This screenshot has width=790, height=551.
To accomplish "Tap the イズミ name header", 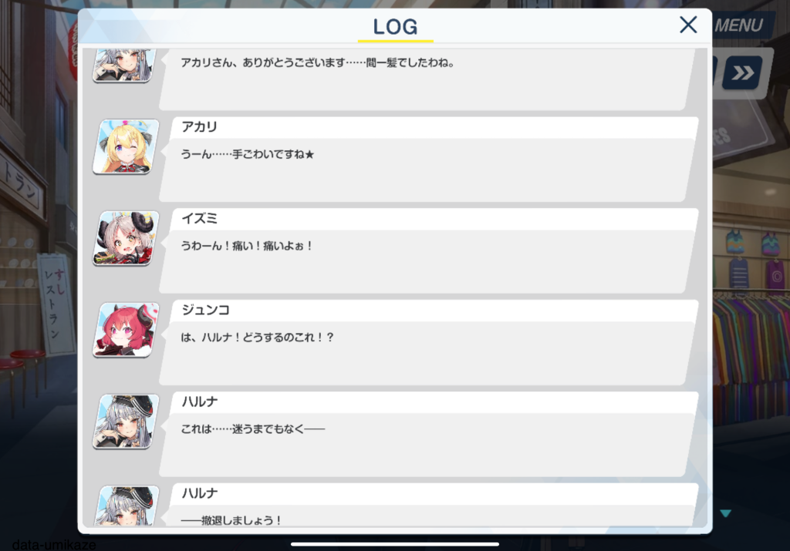I will (x=200, y=218).
